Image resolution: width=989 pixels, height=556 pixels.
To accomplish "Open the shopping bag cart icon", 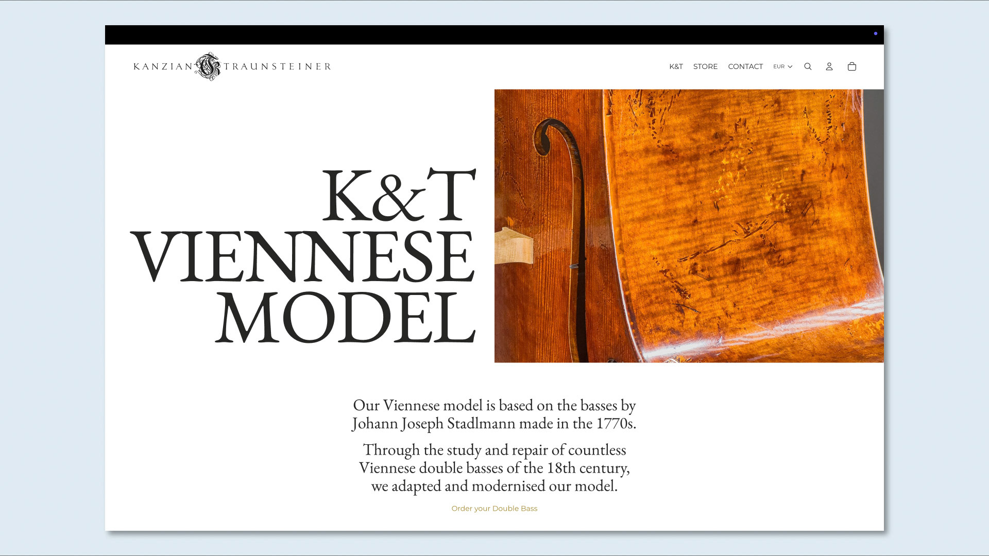I will 852,66.
